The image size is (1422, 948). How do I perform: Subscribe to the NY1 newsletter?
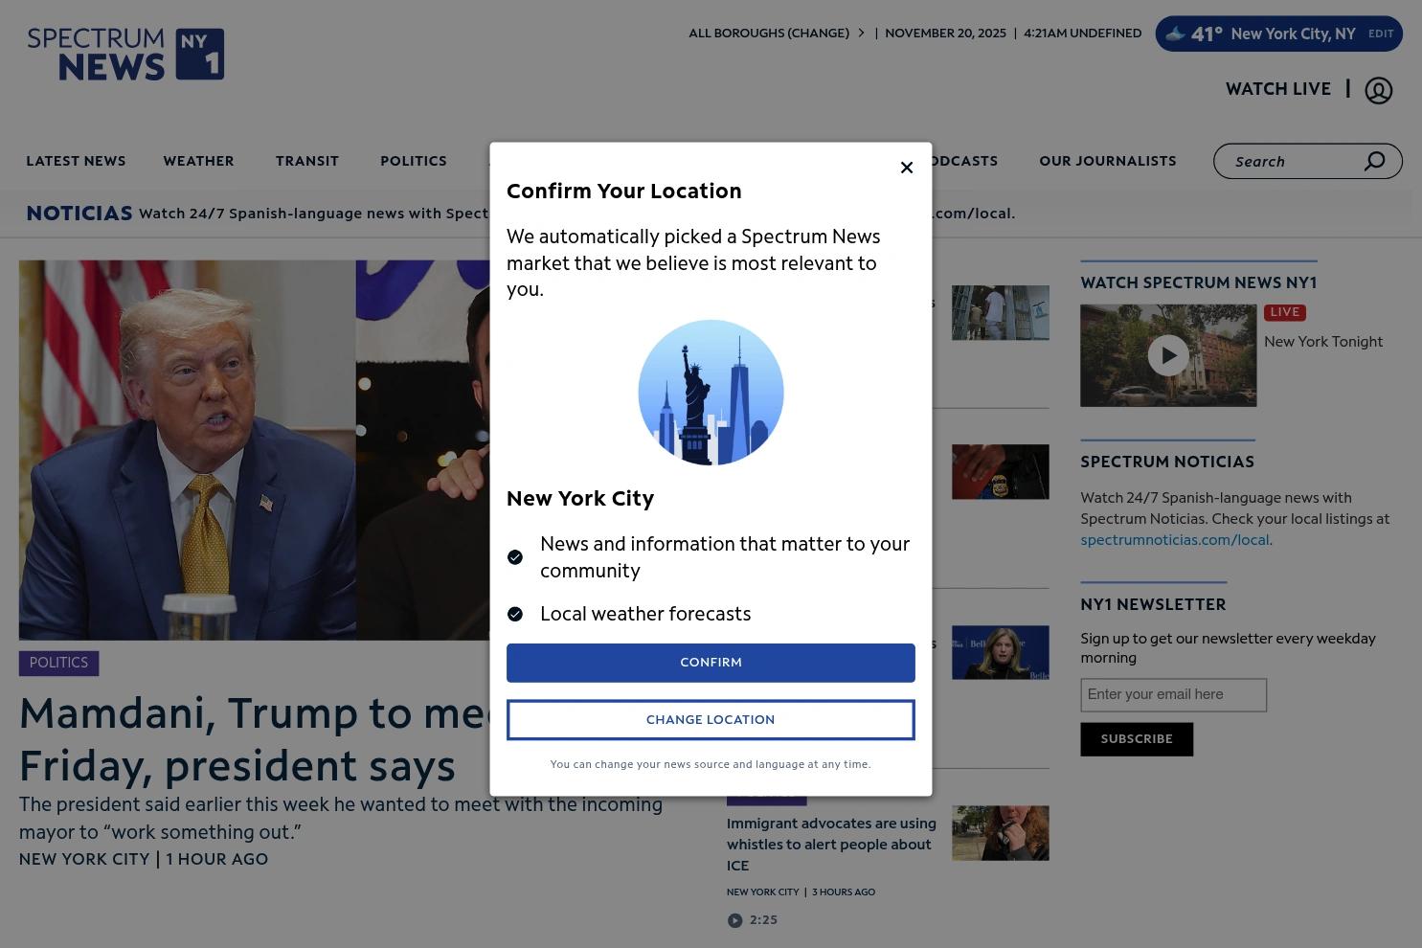[1137, 739]
